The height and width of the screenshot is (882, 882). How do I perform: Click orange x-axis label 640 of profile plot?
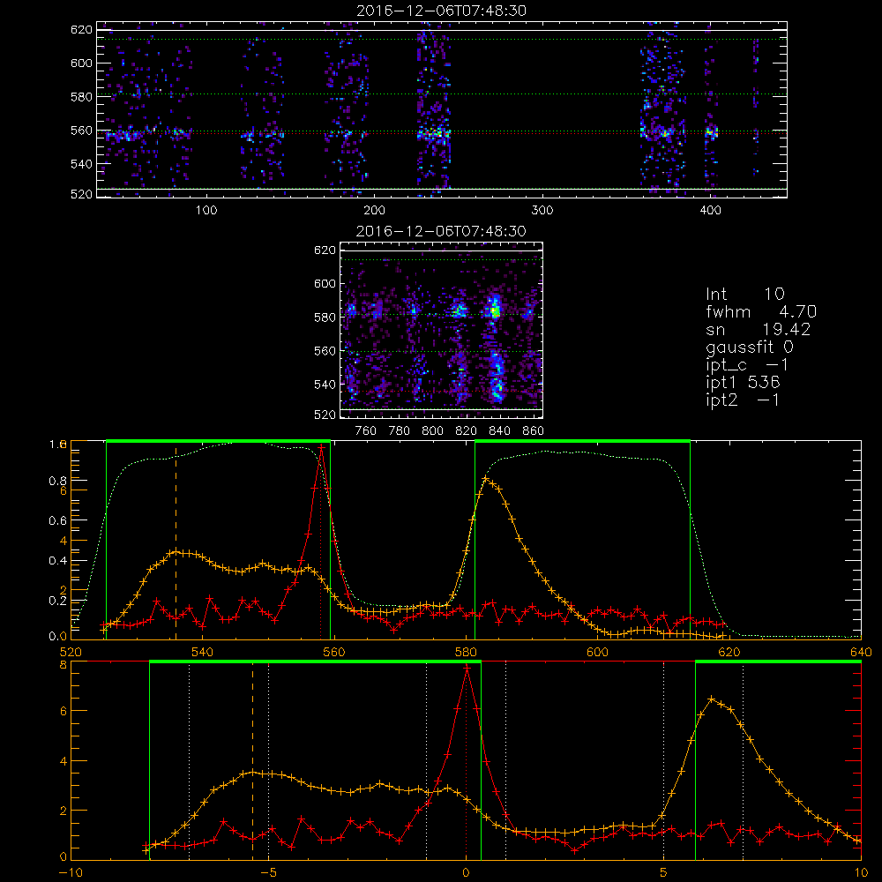click(x=861, y=652)
